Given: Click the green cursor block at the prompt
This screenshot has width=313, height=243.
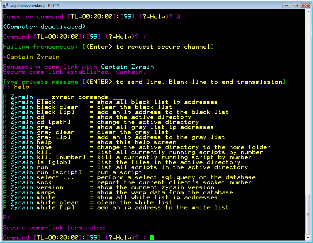Looking at the screenshot, I should click(x=152, y=238).
